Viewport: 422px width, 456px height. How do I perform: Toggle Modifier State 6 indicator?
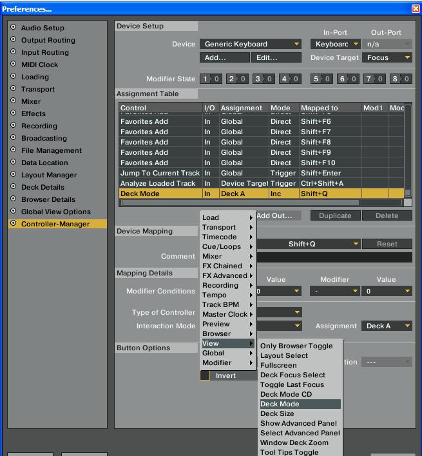pos(348,79)
